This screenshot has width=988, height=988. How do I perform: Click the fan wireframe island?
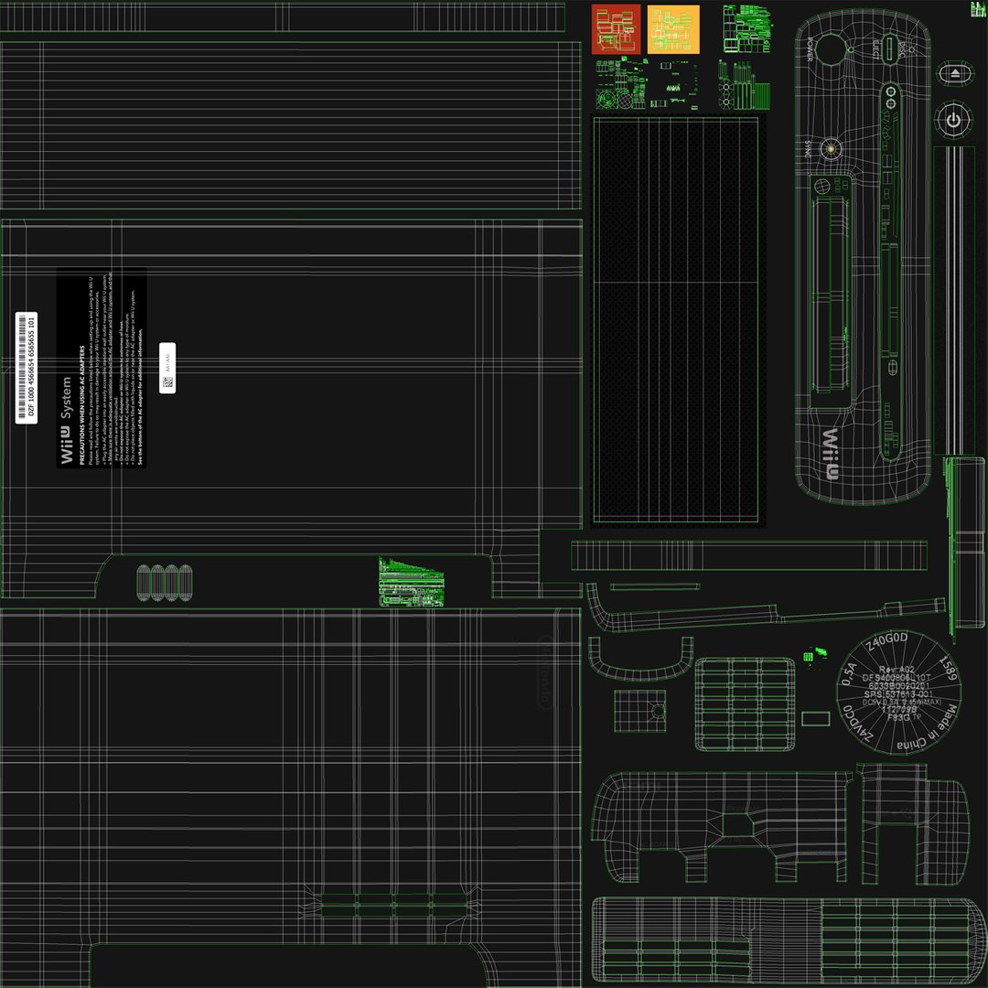[608, 100]
